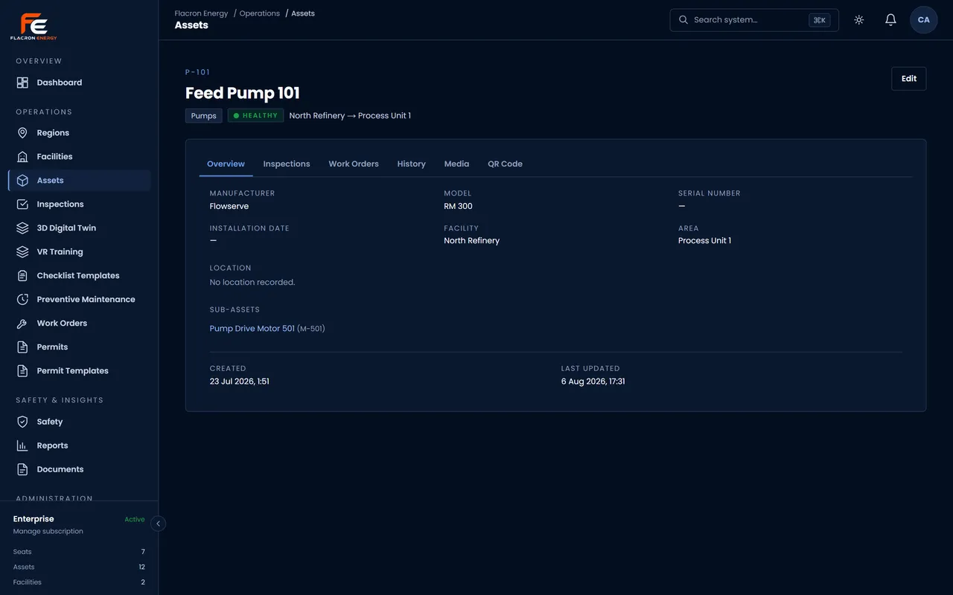Image resolution: width=953 pixels, height=595 pixels.
Task: Open the Media tab
Action: 456,164
